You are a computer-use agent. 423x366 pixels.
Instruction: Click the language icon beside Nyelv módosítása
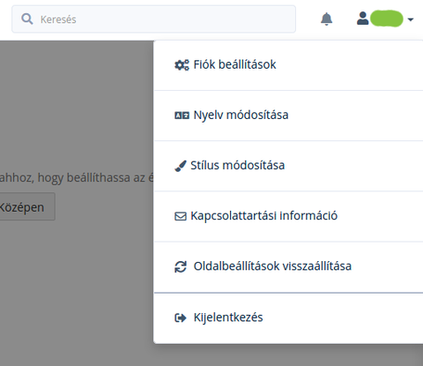[x=182, y=116]
